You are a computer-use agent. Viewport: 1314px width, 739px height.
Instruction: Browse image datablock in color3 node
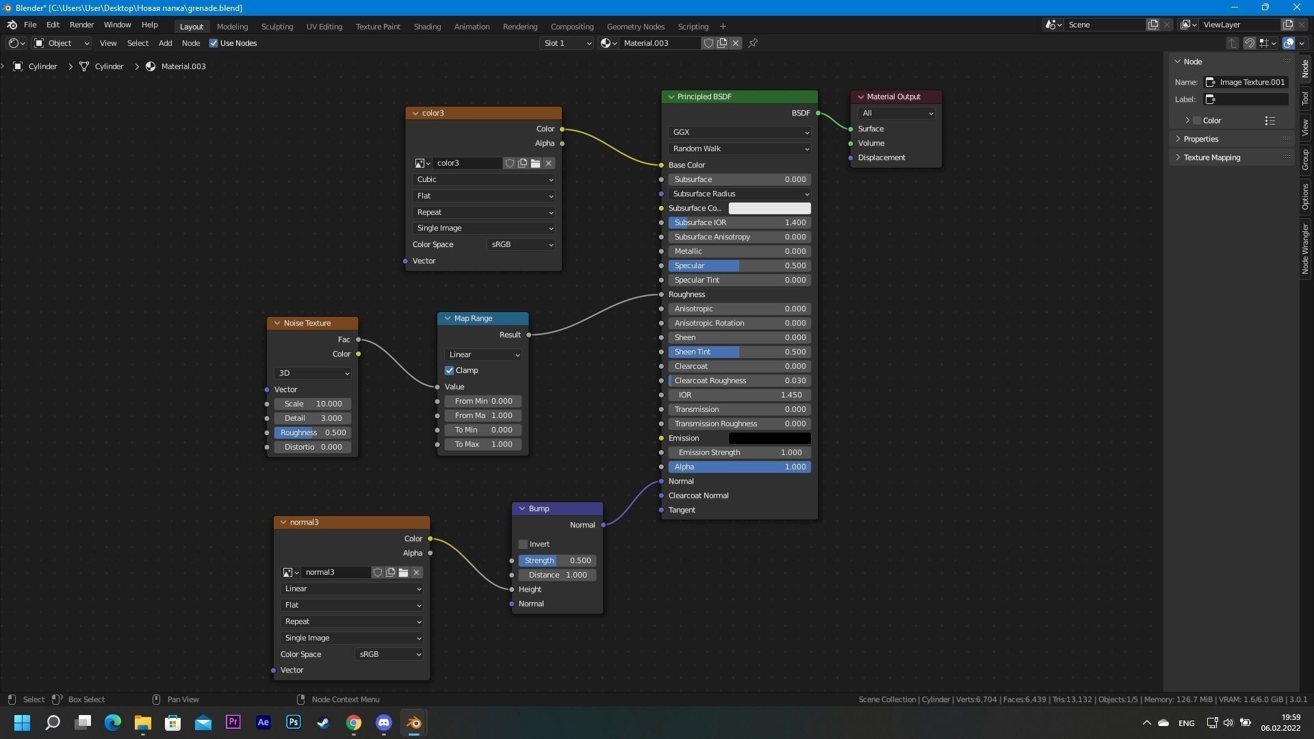click(422, 163)
